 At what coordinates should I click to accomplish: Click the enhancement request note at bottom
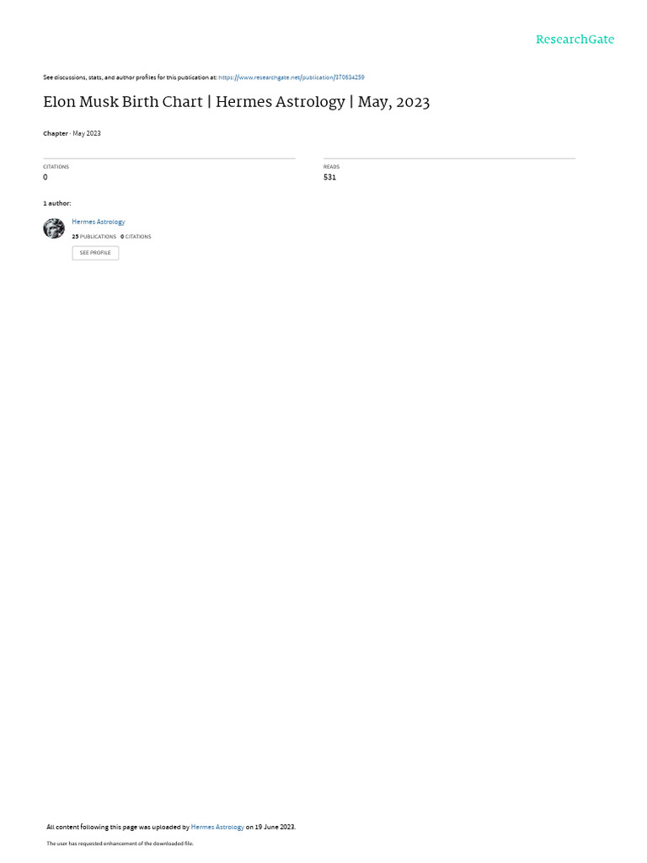[x=120, y=844]
